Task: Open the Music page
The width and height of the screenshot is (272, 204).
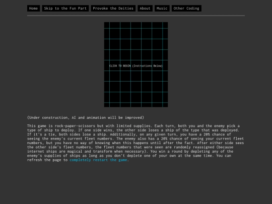Action: [162, 9]
